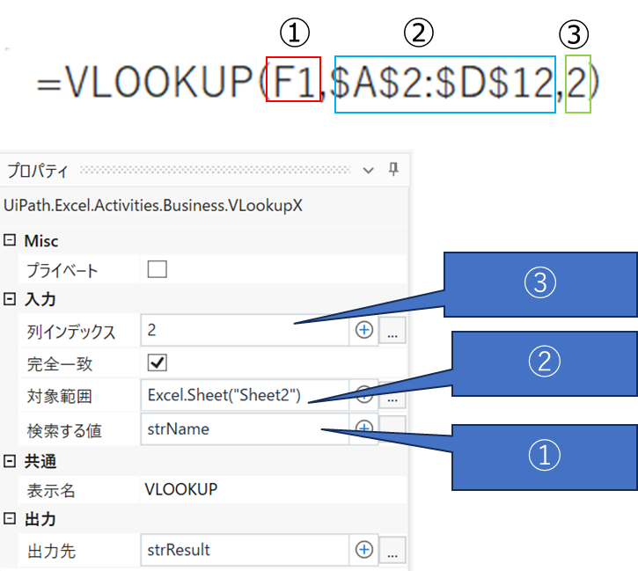Select the 表示名 property label
Viewport: 638px width, 571px height.
click(x=51, y=490)
